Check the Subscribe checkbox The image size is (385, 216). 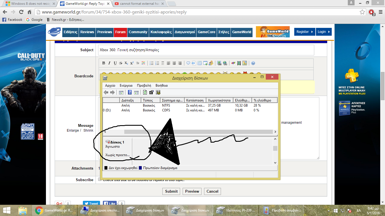pos(100,179)
